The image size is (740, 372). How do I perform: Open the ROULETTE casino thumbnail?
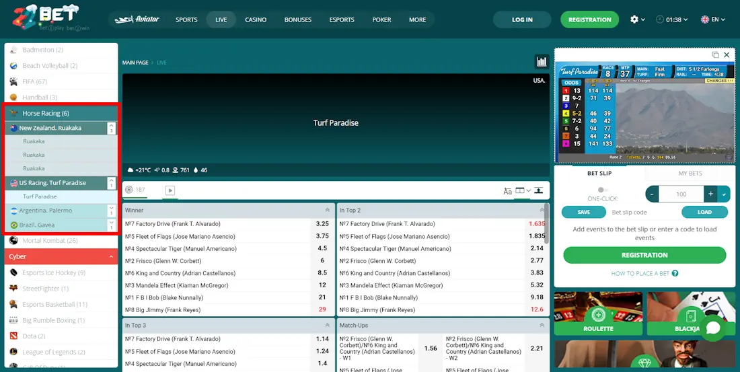point(599,314)
